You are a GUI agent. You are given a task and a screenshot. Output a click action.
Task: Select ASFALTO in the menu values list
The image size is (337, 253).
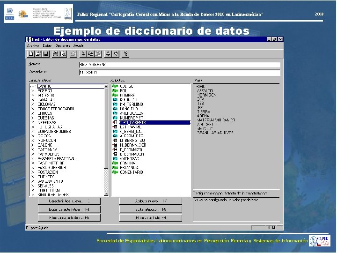pyautogui.click(x=205, y=90)
